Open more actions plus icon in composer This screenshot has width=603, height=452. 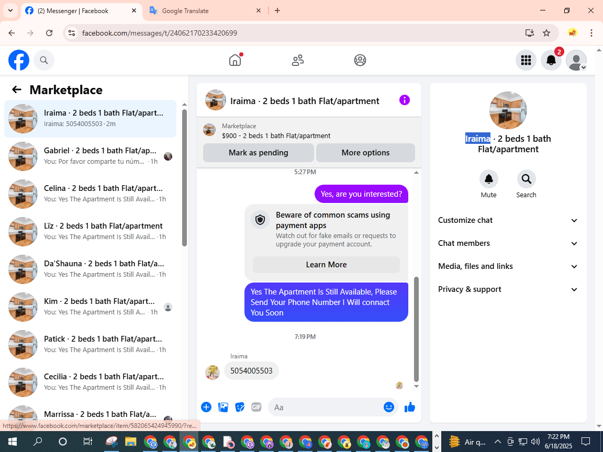pyautogui.click(x=206, y=407)
